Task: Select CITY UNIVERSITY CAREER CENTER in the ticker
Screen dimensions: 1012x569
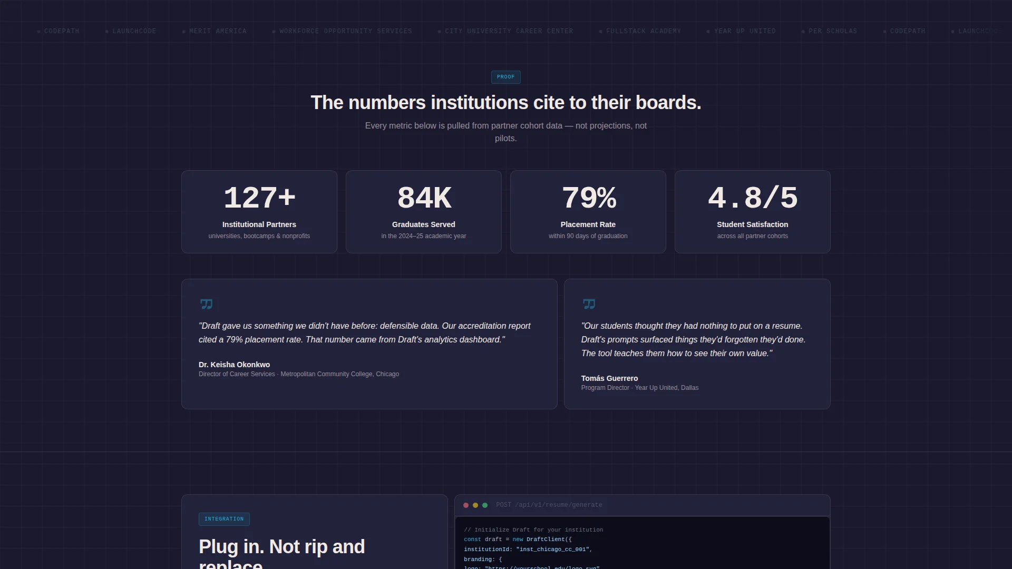Action: [x=505, y=31]
